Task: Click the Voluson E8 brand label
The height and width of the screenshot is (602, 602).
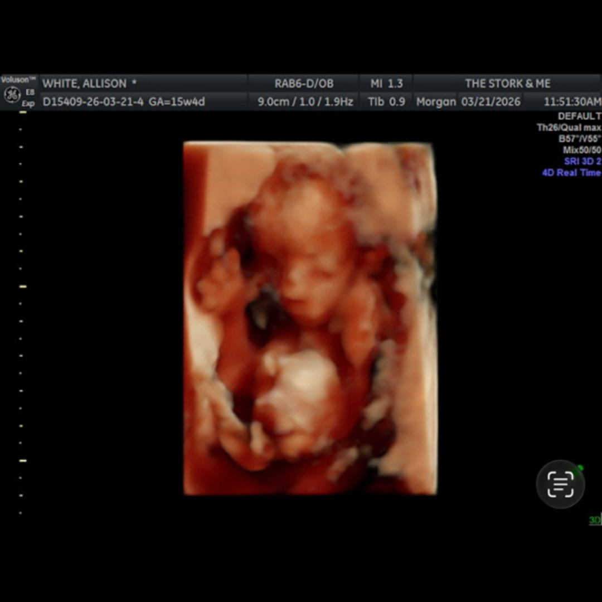Action: click(18, 80)
